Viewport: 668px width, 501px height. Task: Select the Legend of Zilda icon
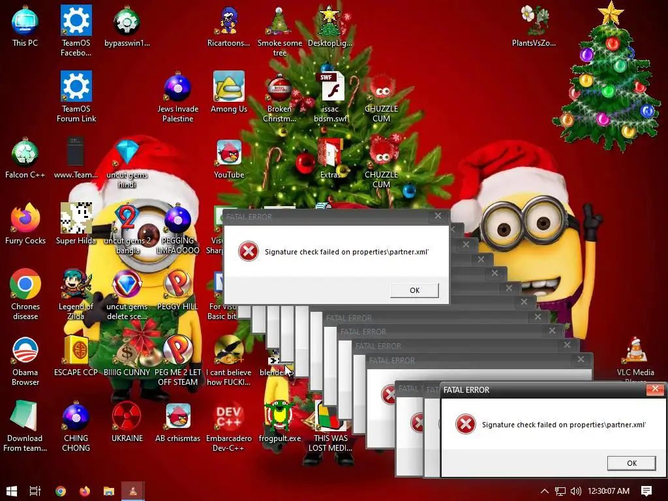click(x=76, y=284)
